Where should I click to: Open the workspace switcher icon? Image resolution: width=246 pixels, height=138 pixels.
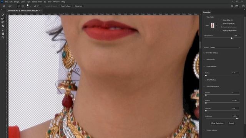tap(237, 6)
